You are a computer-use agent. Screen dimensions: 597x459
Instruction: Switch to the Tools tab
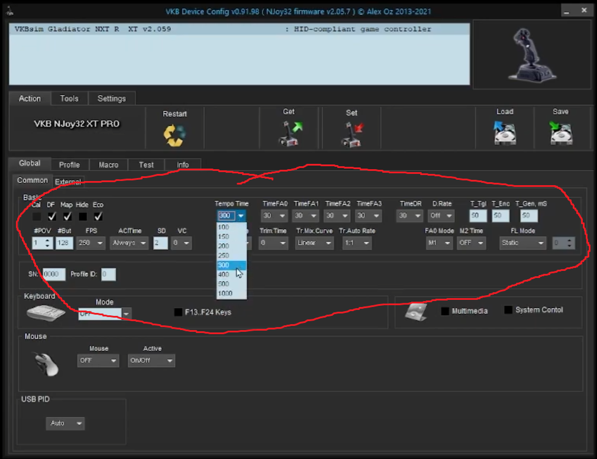point(69,99)
